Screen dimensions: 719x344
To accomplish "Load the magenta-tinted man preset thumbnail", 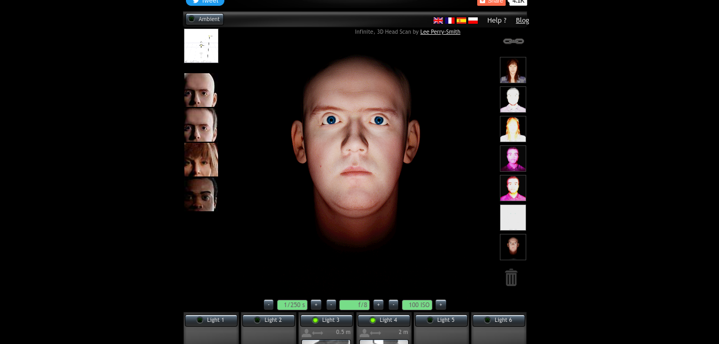I will (513, 159).
